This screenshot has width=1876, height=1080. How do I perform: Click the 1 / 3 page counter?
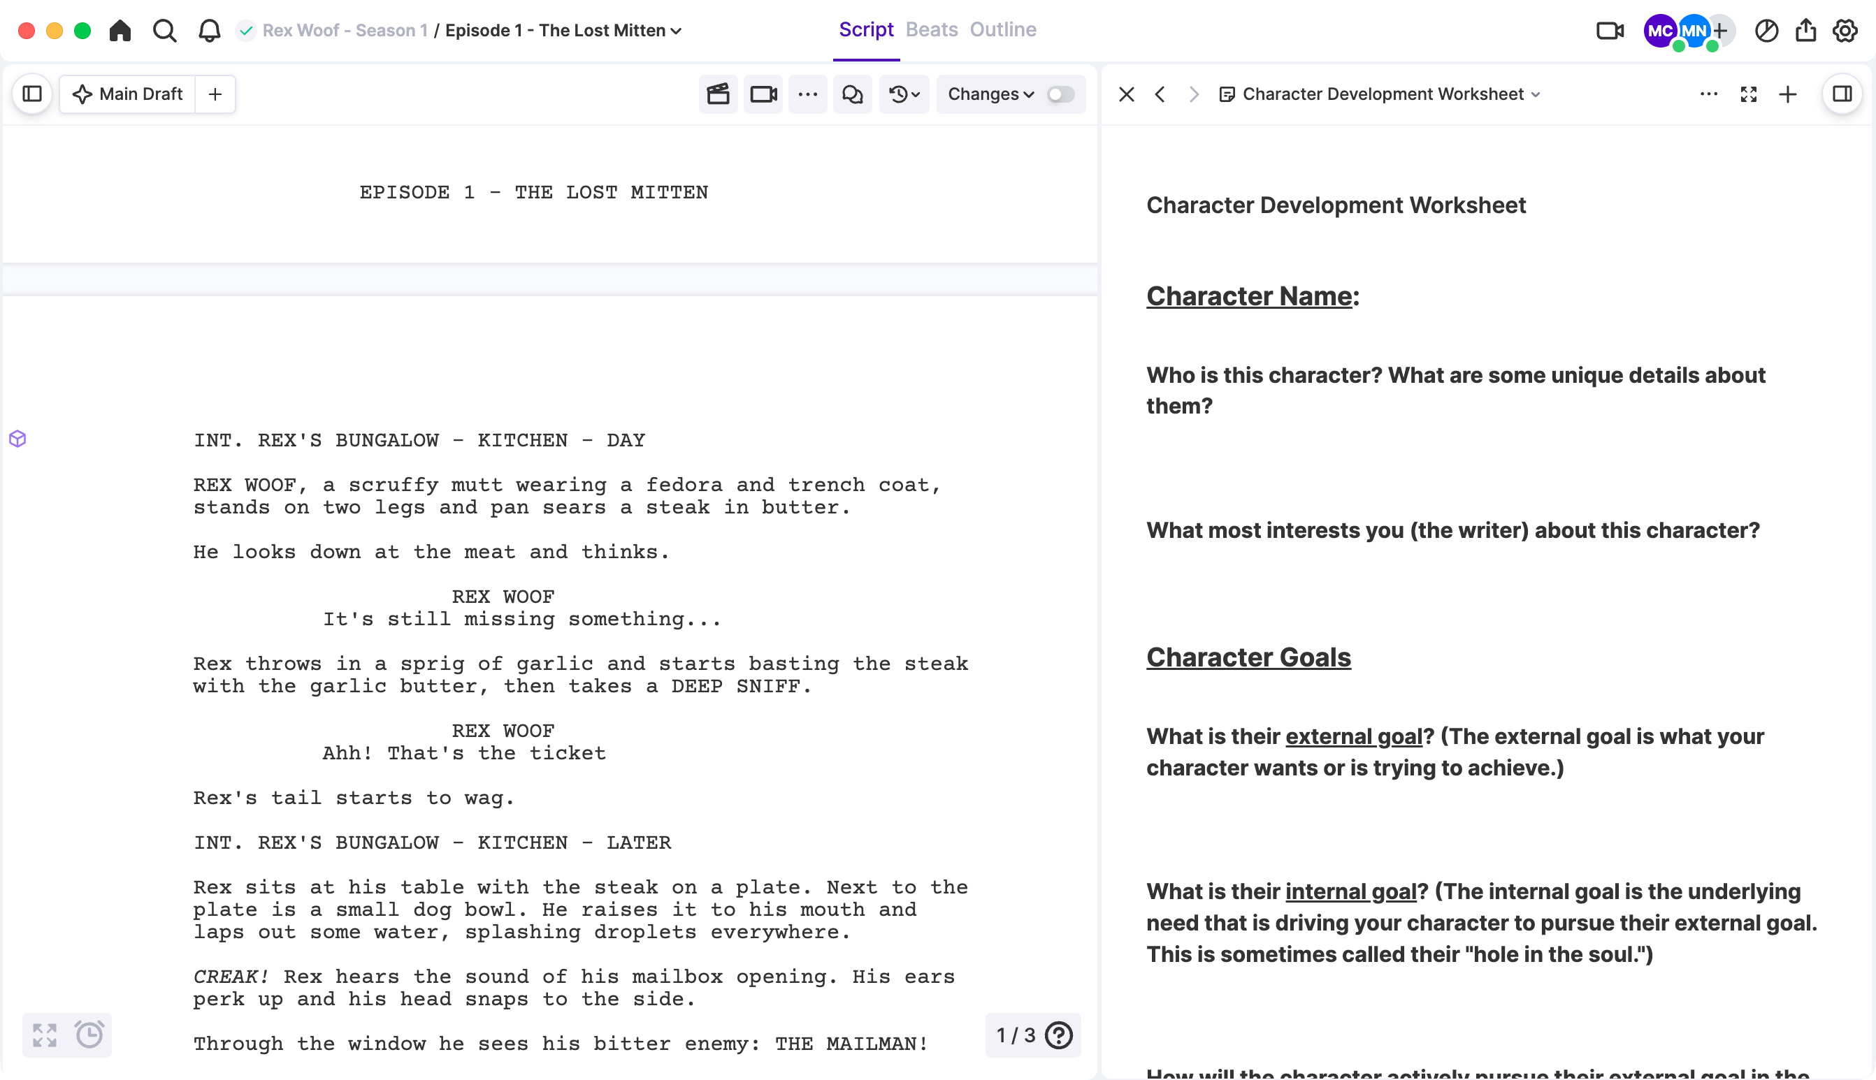pyautogui.click(x=1015, y=1035)
